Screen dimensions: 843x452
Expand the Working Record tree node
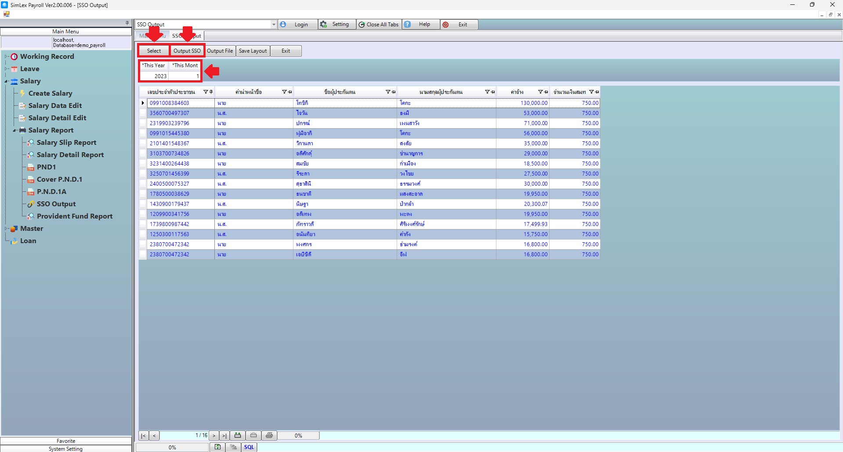6,57
